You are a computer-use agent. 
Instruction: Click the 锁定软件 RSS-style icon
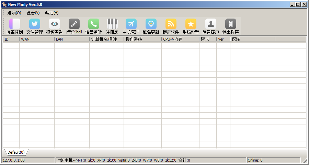171,24
